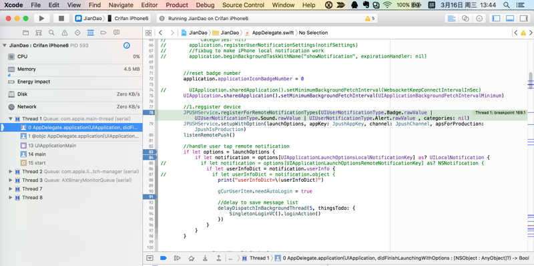
Task: Open the Product menu
Action: pos(177,5)
